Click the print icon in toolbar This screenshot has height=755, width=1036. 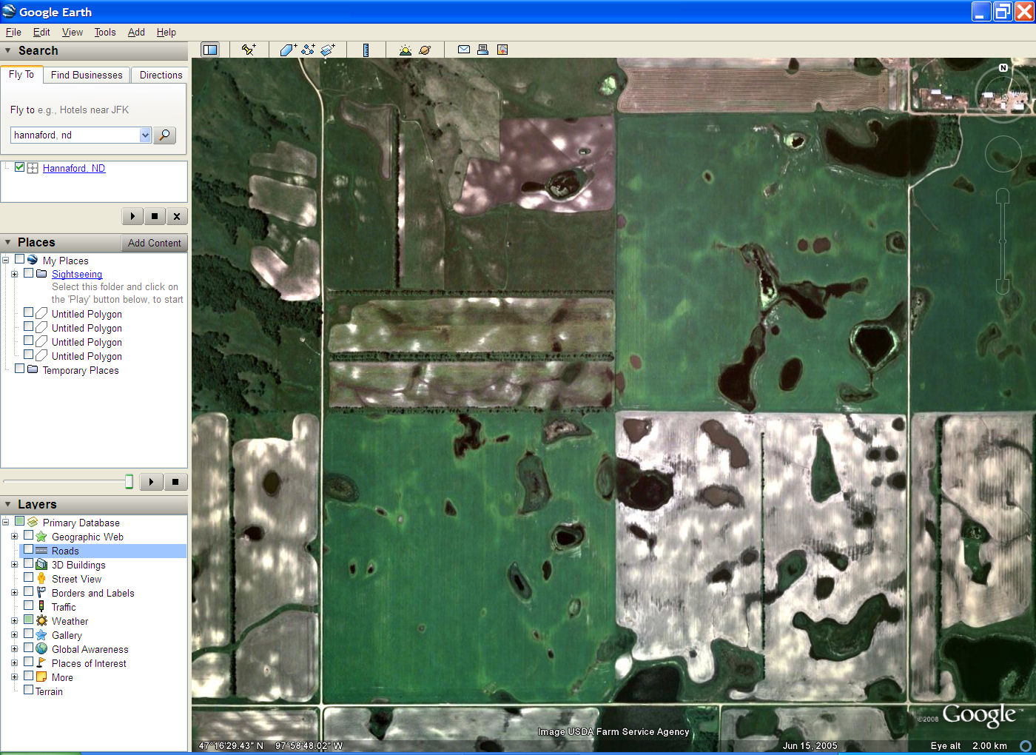(482, 50)
